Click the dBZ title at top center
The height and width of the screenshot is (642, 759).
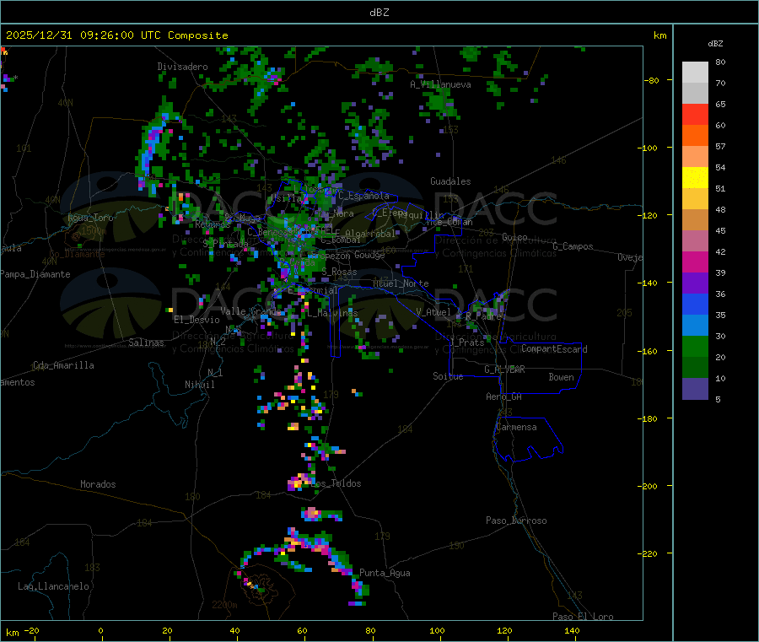379,13
